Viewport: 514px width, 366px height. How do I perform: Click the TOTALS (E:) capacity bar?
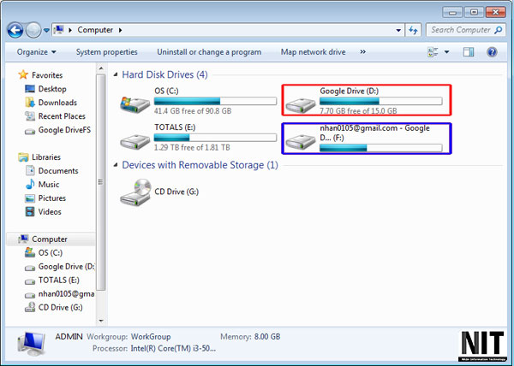click(215, 138)
